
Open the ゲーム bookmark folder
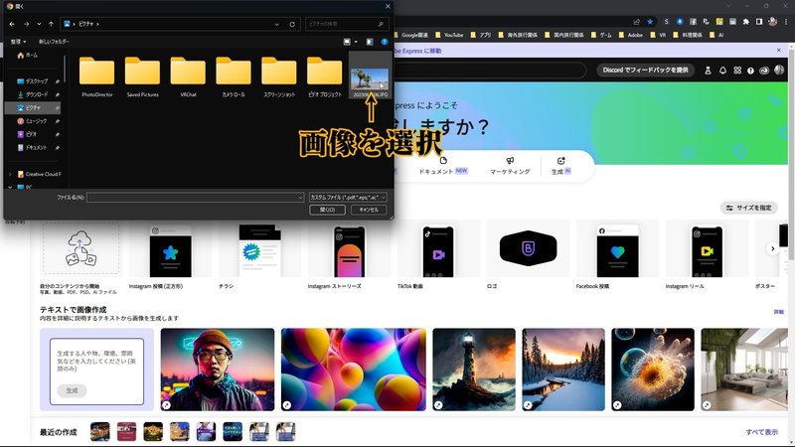[x=601, y=35]
